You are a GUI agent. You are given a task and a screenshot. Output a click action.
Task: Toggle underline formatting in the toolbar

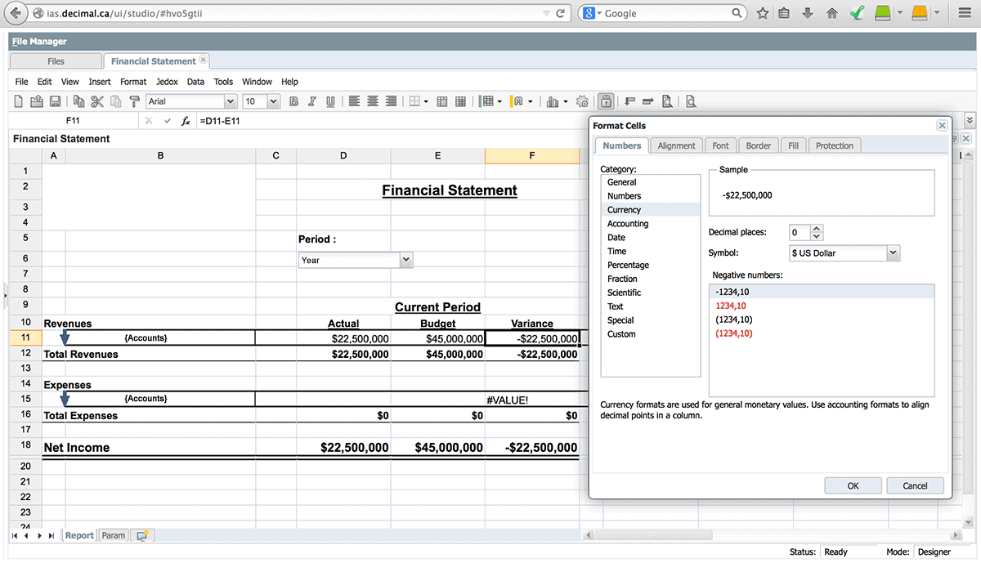[330, 101]
